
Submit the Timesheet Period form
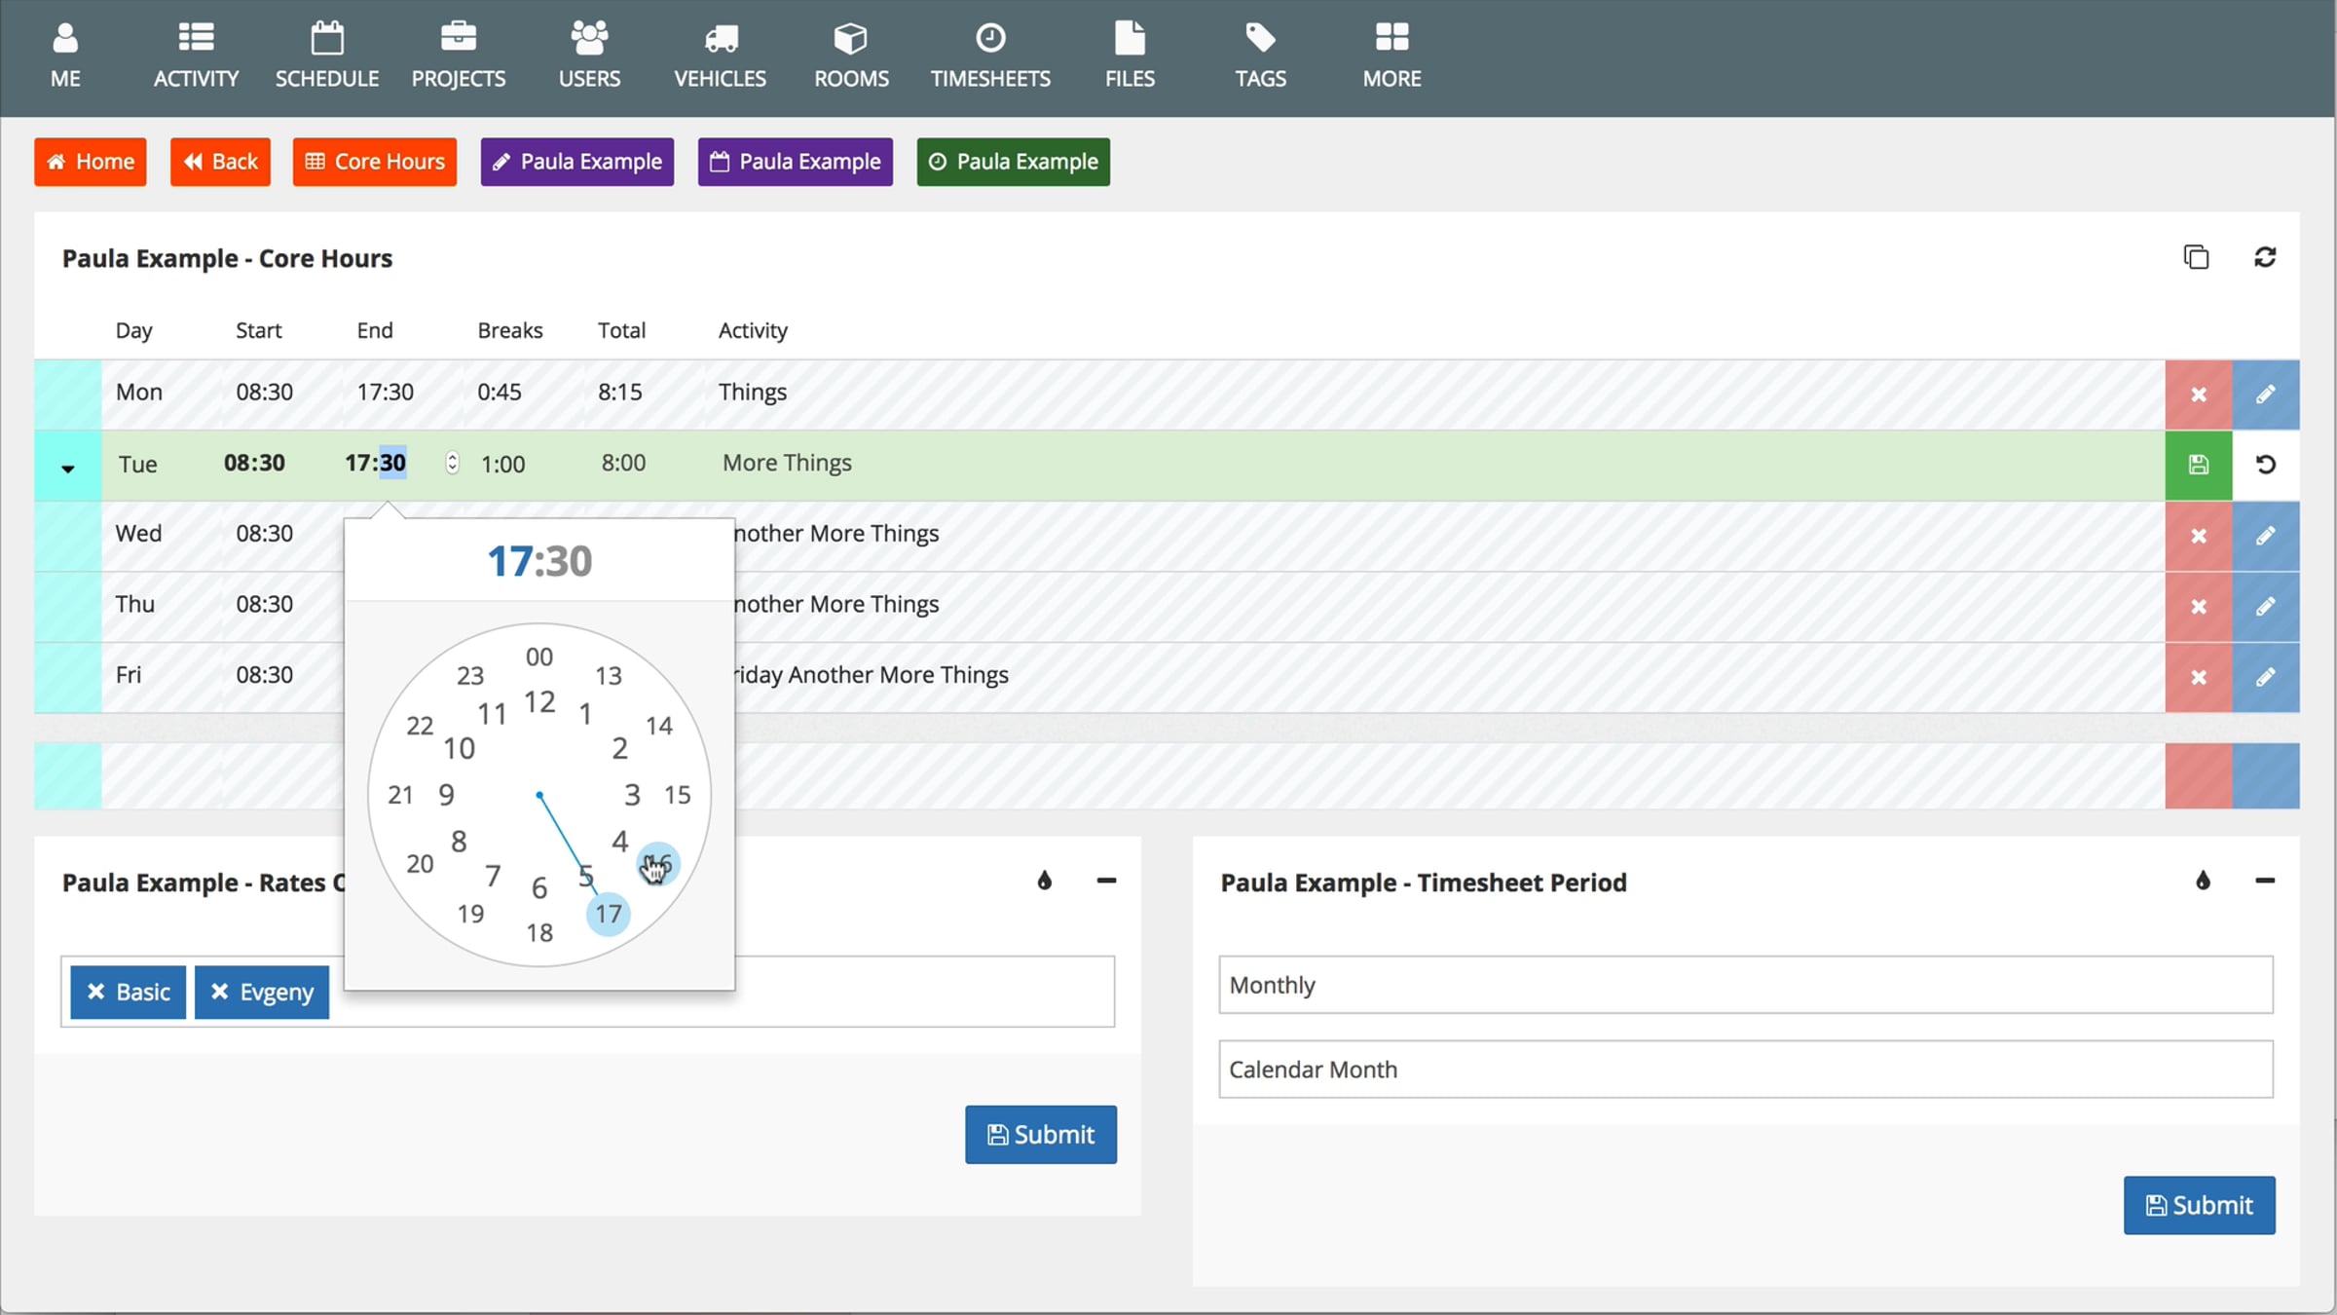(x=2199, y=1205)
